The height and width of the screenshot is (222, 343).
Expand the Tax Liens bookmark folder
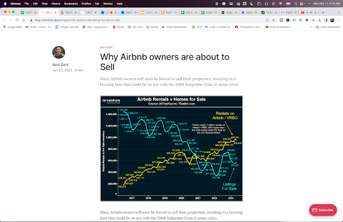tap(136, 27)
